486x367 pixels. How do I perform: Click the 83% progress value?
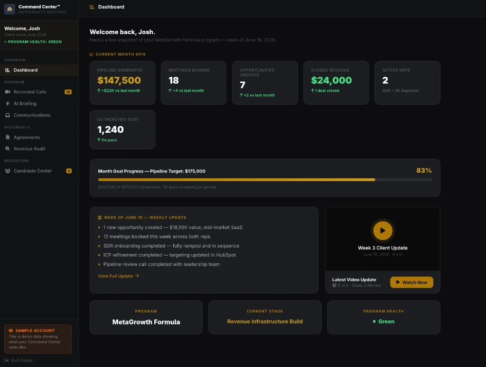point(424,170)
